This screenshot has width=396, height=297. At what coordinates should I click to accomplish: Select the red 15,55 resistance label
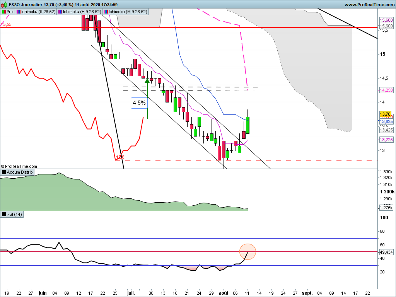pyautogui.click(x=6, y=24)
